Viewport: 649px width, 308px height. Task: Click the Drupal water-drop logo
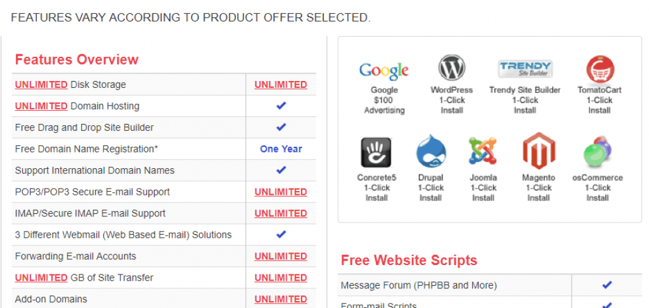click(431, 151)
